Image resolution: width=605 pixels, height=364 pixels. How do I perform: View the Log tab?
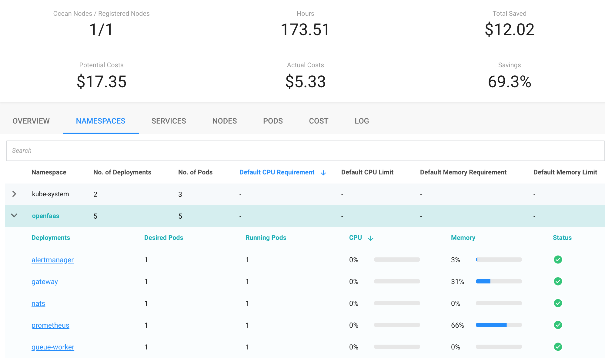point(362,121)
